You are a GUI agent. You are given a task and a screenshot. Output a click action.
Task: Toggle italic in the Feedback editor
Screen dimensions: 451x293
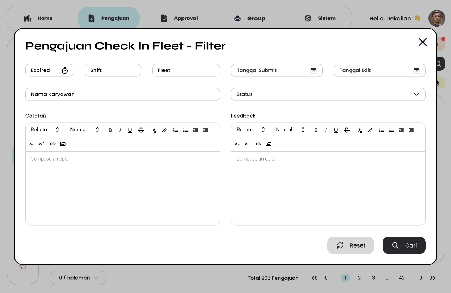(x=326, y=130)
